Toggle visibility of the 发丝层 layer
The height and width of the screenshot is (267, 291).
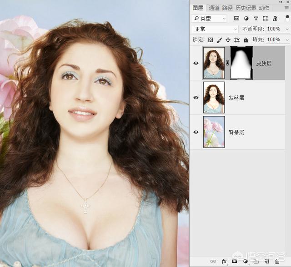[x=196, y=98]
